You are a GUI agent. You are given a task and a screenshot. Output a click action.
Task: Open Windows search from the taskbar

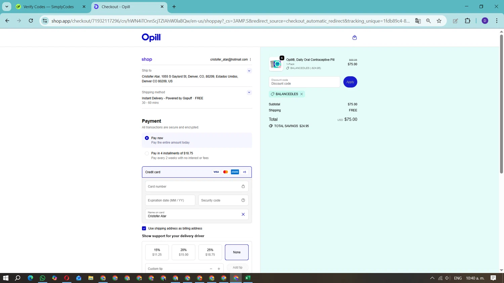18,278
